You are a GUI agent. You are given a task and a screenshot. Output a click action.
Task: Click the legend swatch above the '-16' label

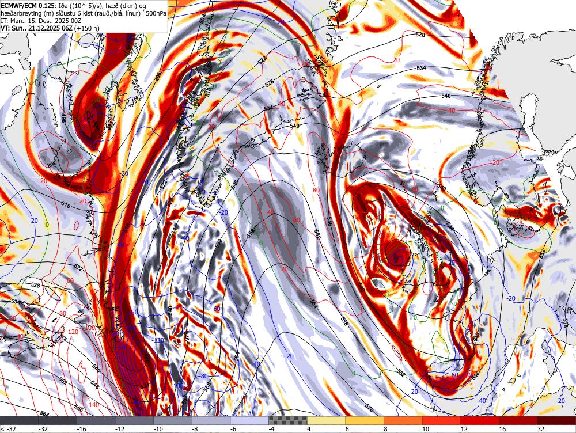(x=96, y=420)
